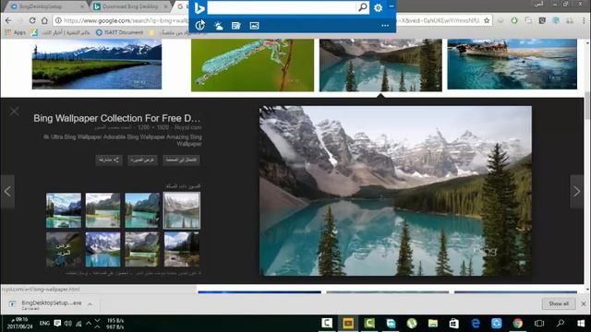Click the large Moraine Lake preview image
The image size is (591, 332).
click(396, 191)
